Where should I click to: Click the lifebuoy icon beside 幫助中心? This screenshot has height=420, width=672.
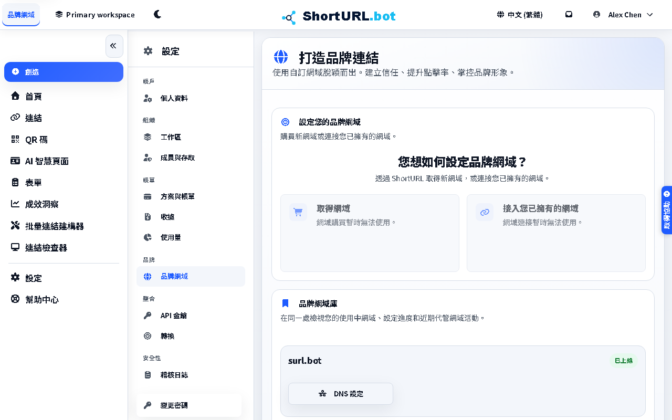tap(15, 299)
